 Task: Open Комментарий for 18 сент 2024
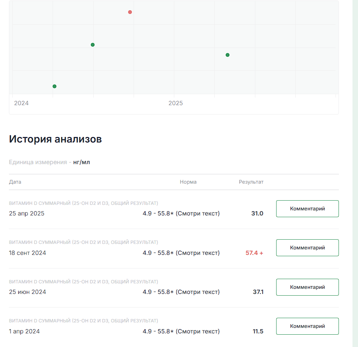(308, 248)
